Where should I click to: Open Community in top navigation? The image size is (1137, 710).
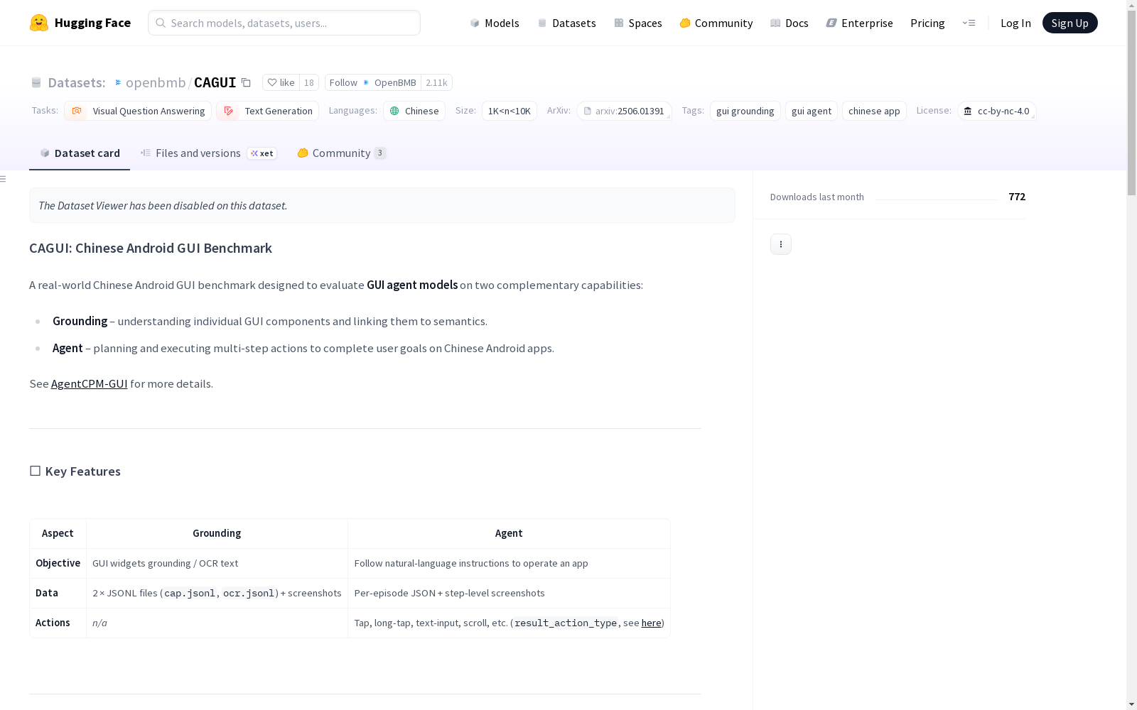716,23
